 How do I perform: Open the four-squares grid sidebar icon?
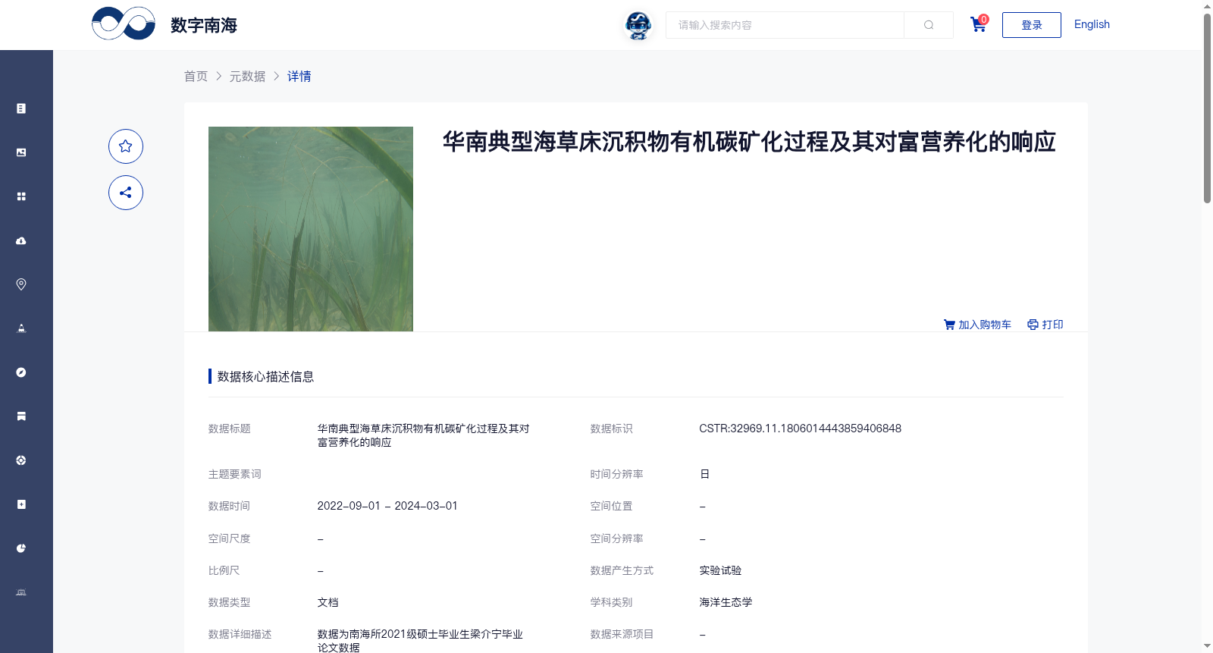point(21,196)
